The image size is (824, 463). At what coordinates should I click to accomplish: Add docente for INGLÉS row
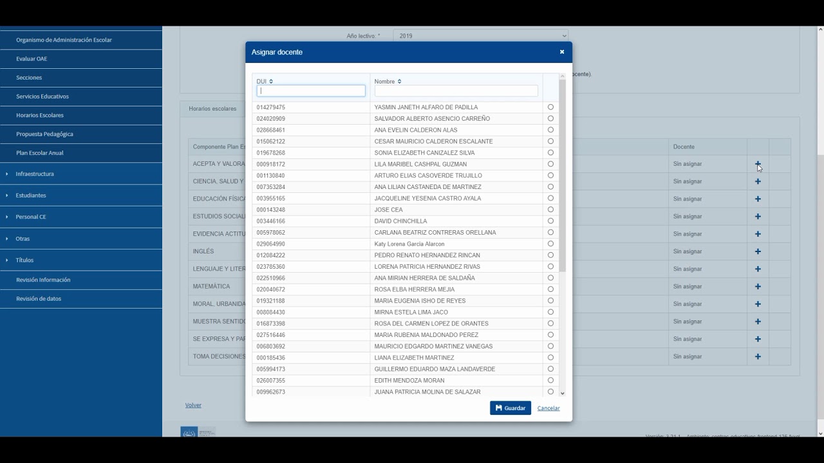click(x=758, y=251)
